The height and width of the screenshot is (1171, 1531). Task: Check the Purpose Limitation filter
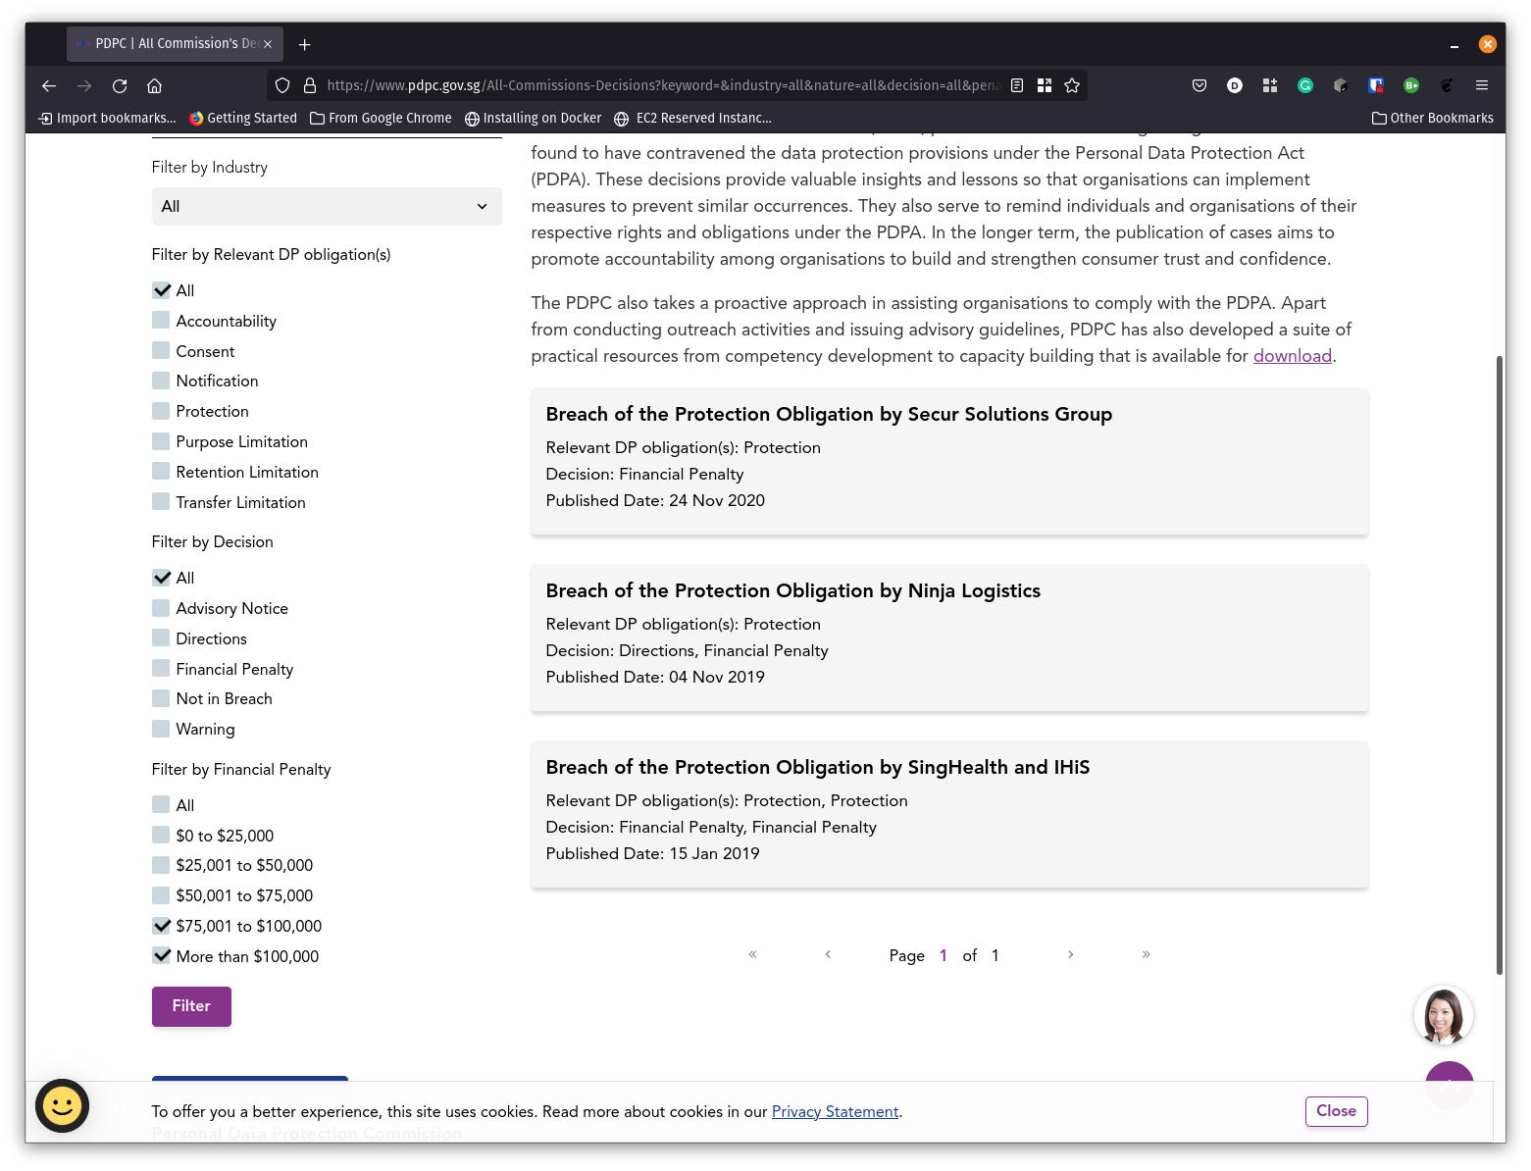coord(162,441)
